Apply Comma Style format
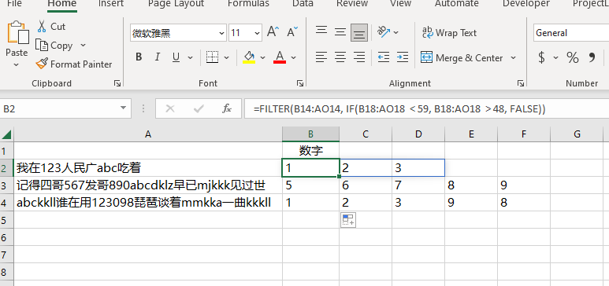The image size is (609, 286). (592, 57)
